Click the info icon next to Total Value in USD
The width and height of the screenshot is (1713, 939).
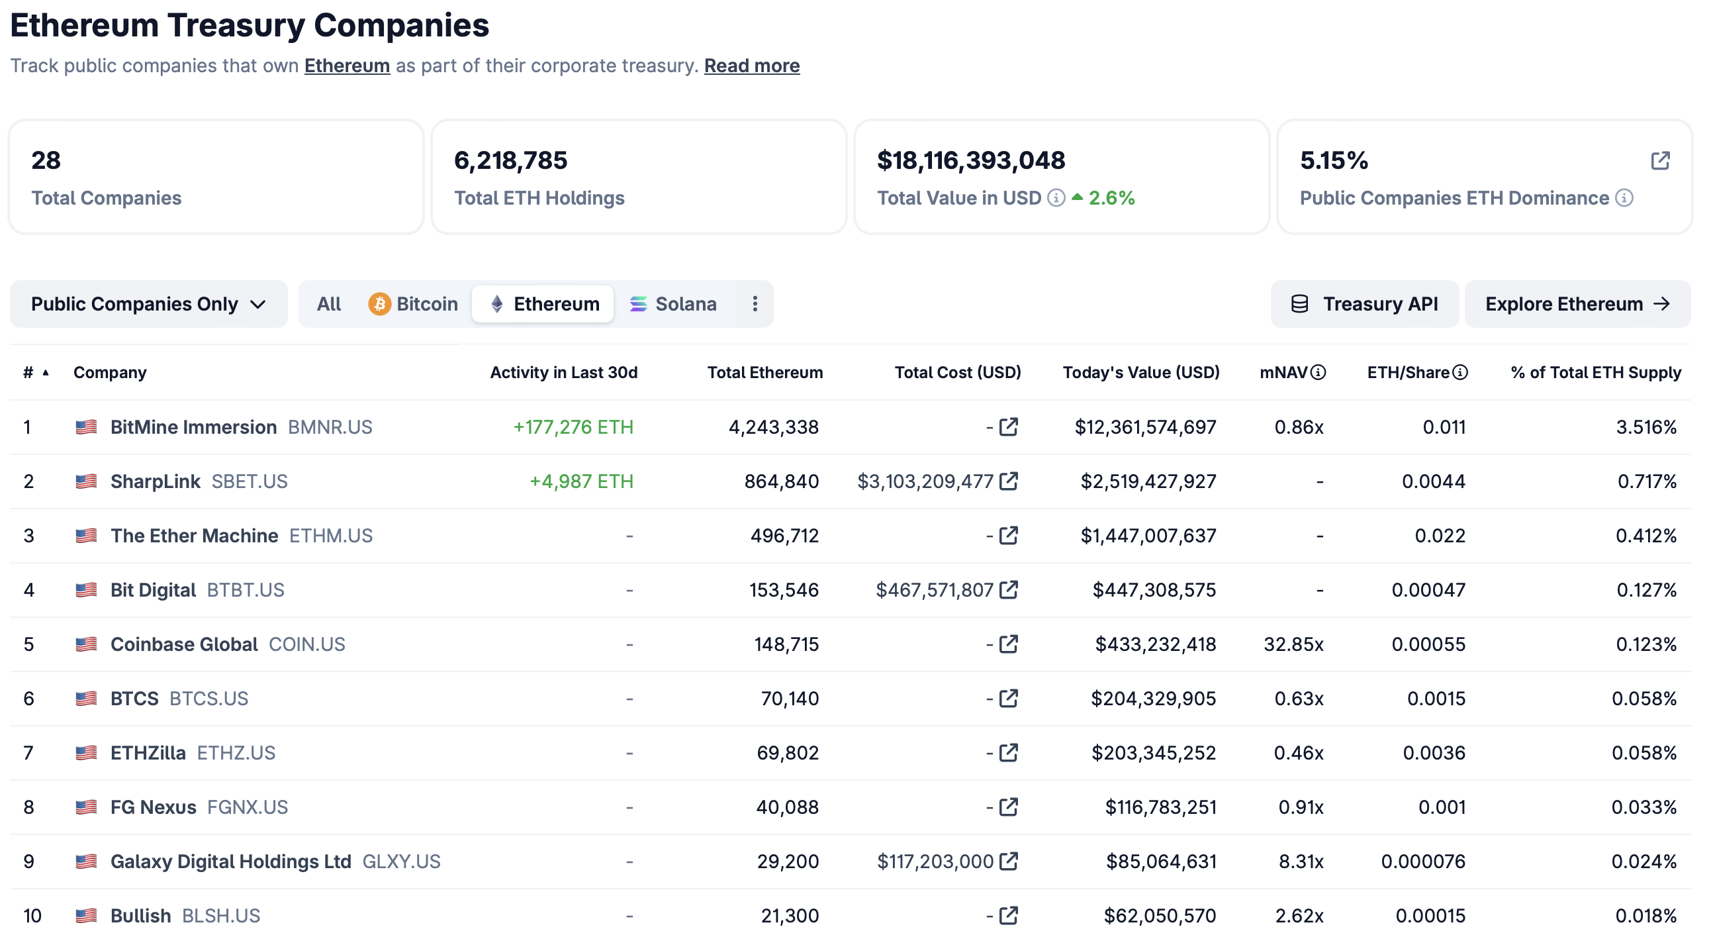(1056, 197)
